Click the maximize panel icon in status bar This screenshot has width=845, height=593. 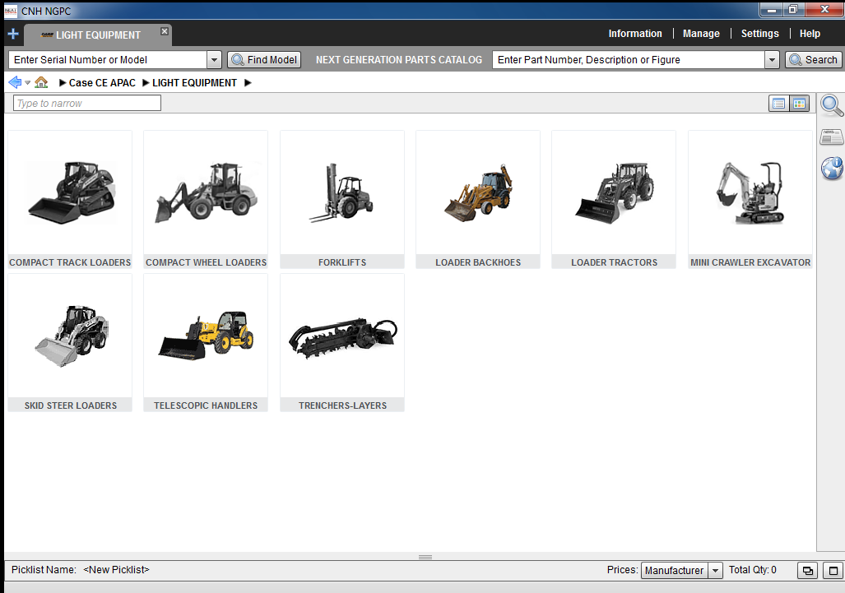tap(833, 571)
